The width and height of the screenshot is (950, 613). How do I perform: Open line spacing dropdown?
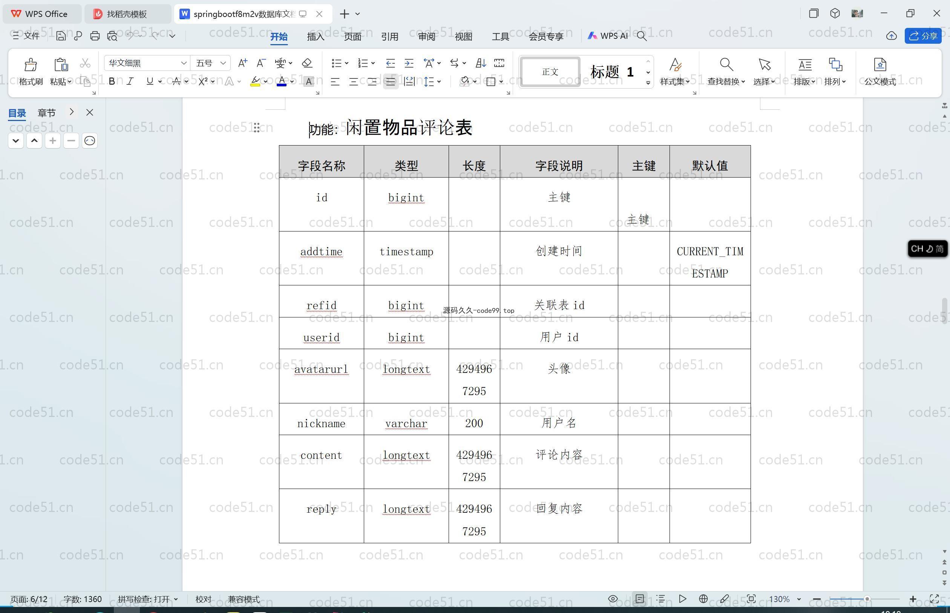tap(439, 81)
